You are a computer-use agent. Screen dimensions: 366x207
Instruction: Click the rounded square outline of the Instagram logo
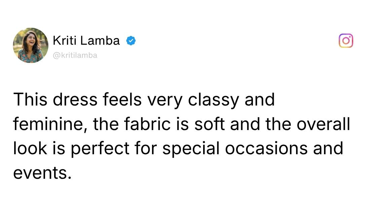point(346,41)
